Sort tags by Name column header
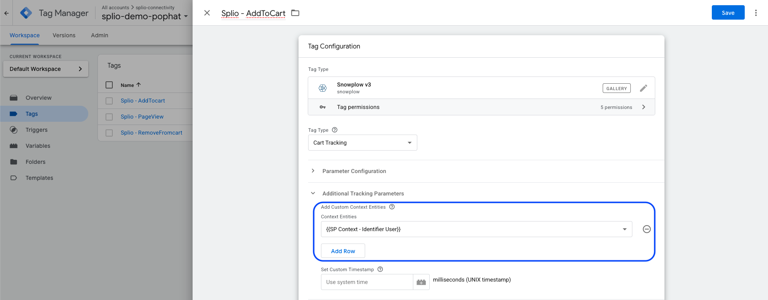 (x=131, y=85)
